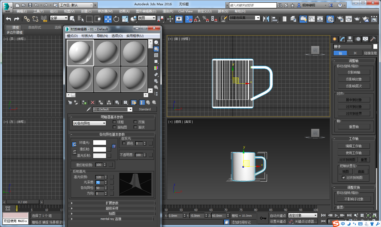Viewport: 381px width, 227px height.
Task: Open the 修改器(M) menu
Action: pyautogui.click(x=105, y=11)
